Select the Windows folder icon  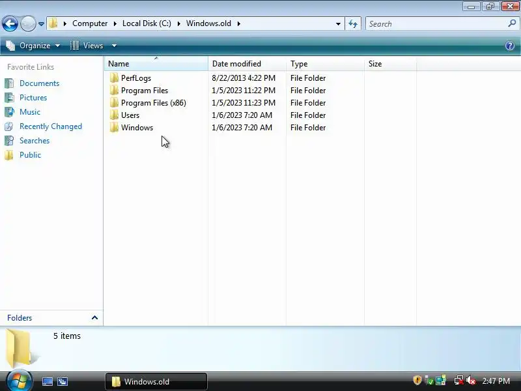click(x=114, y=127)
